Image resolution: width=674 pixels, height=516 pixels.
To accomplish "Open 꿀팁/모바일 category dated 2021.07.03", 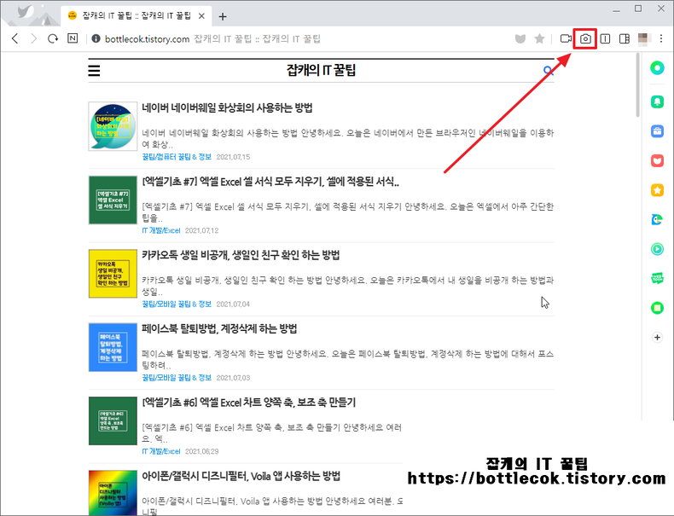I will click(x=177, y=378).
